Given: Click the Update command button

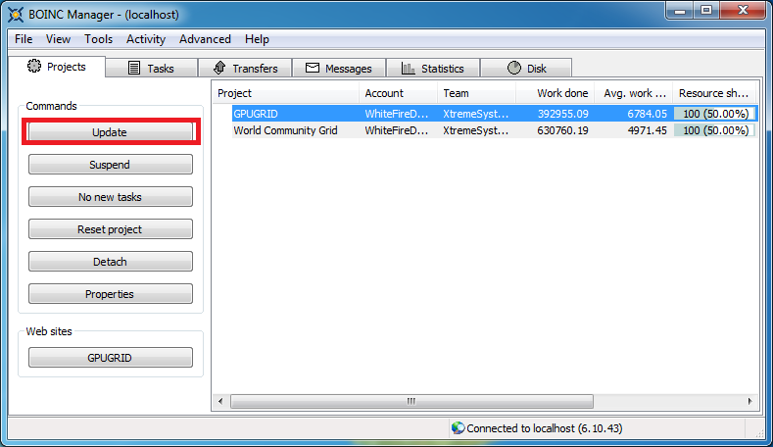Looking at the screenshot, I should click(x=111, y=131).
